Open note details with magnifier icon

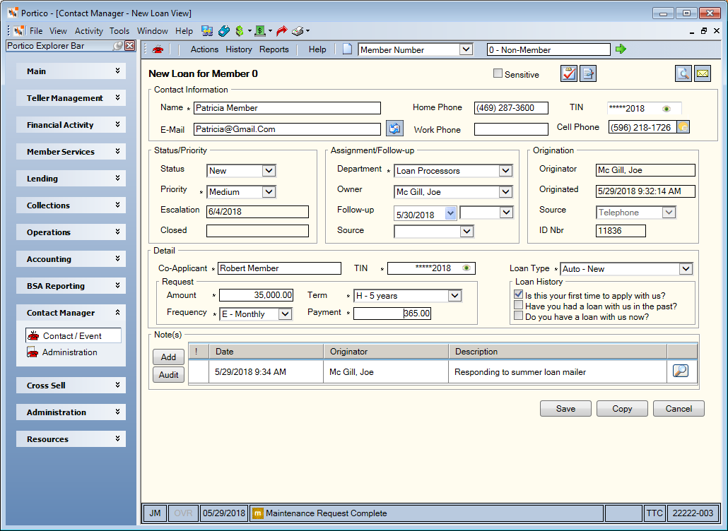[x=680, y=371]
